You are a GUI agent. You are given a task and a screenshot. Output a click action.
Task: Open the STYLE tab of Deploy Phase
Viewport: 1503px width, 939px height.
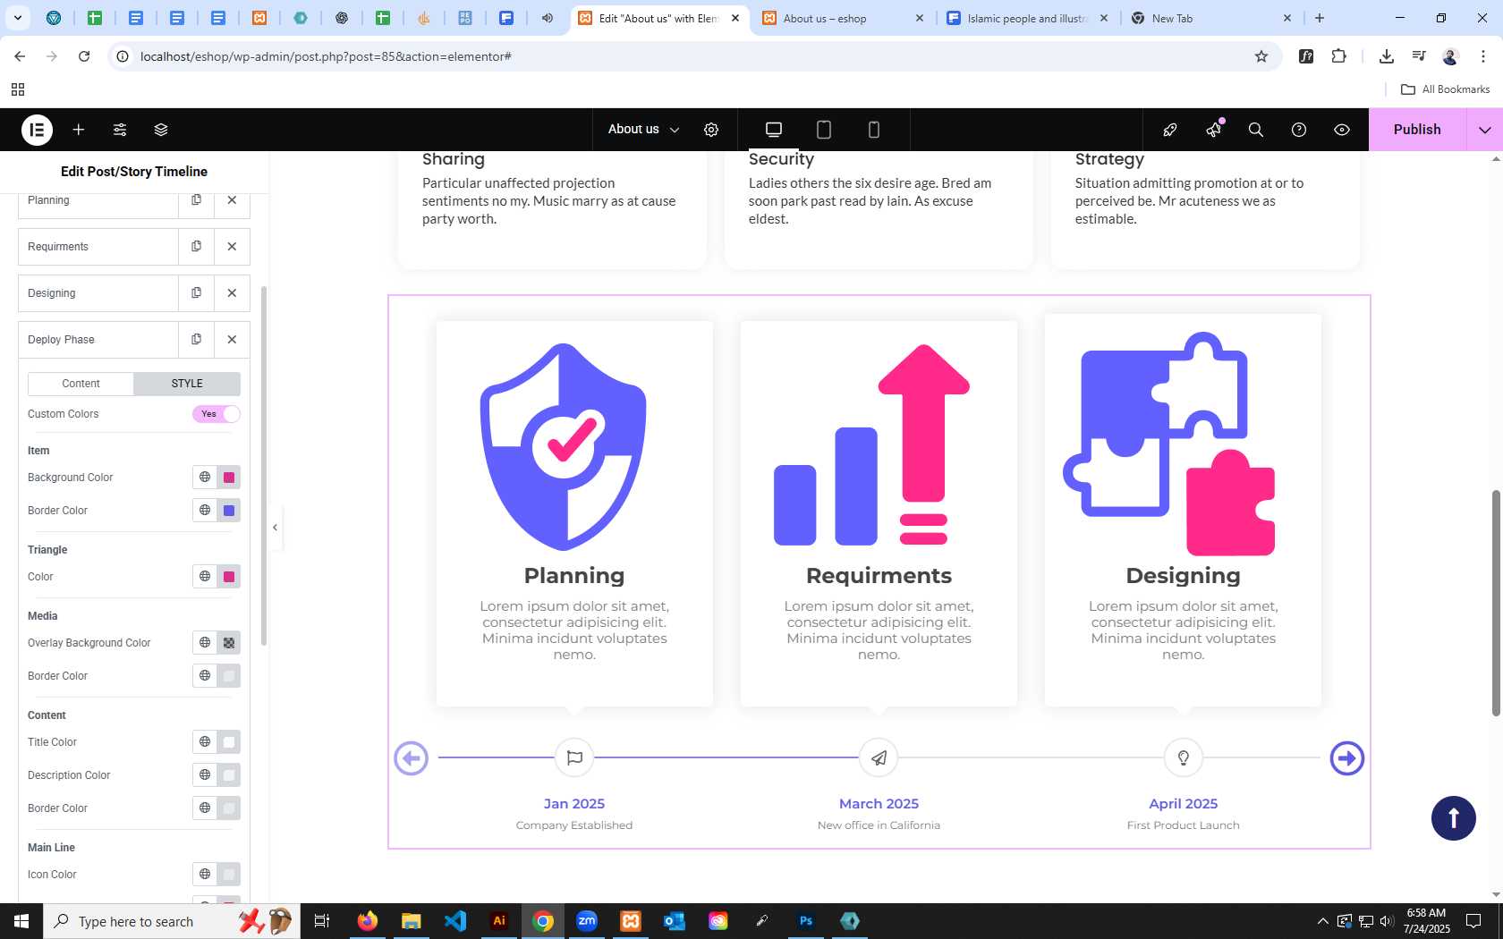tap(187, 384)
